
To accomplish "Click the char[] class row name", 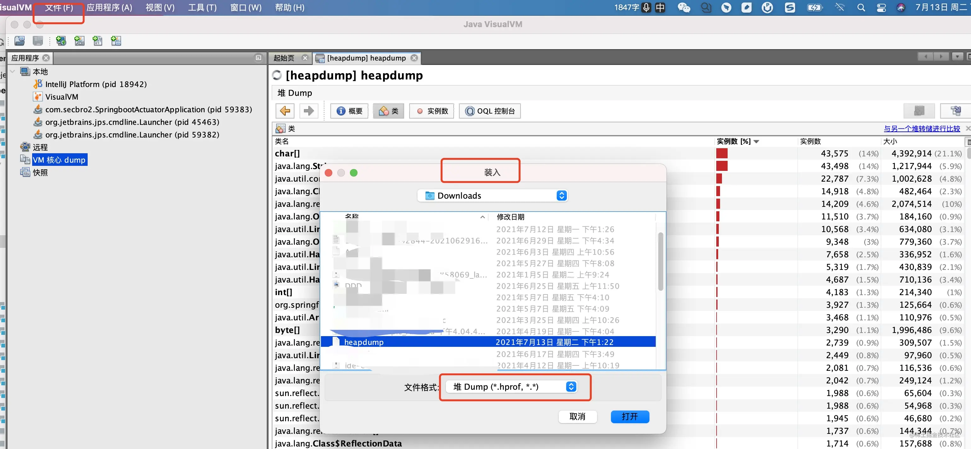I will (x=287, y=154).
